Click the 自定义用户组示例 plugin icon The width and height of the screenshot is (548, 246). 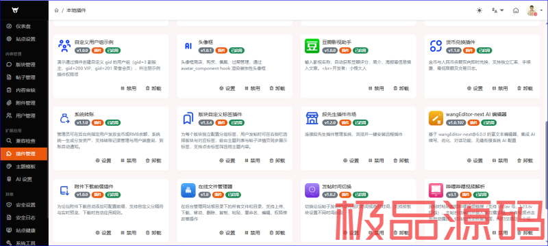(x=64, y=46)
